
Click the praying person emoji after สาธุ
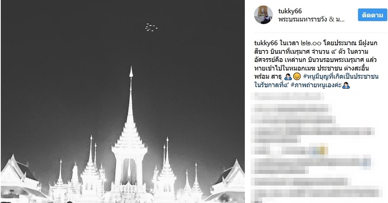[x=288, y=76]
